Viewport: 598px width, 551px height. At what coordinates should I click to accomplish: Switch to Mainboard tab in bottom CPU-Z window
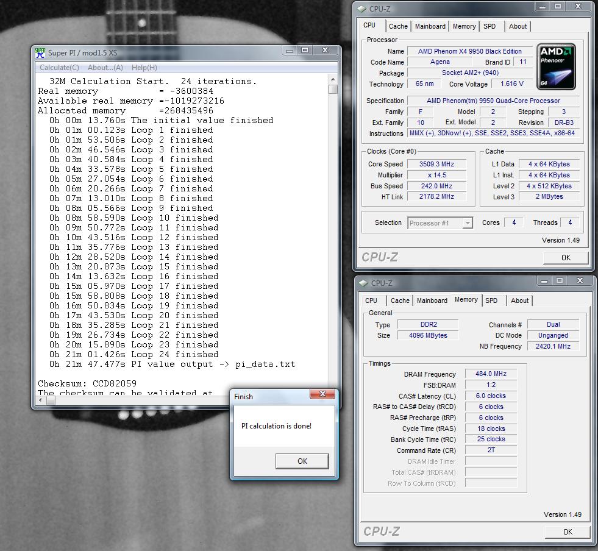pyautogui.click(x=432, y=300)
